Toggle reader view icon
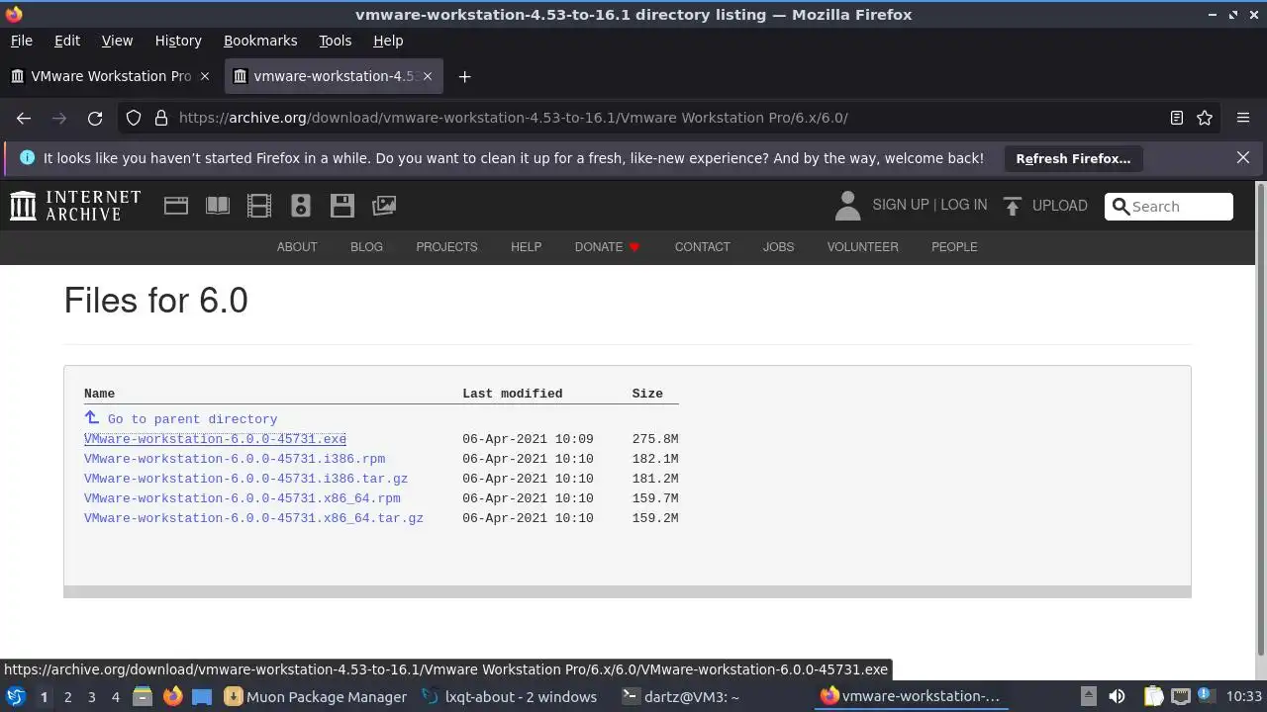 tap(1177, 118)
